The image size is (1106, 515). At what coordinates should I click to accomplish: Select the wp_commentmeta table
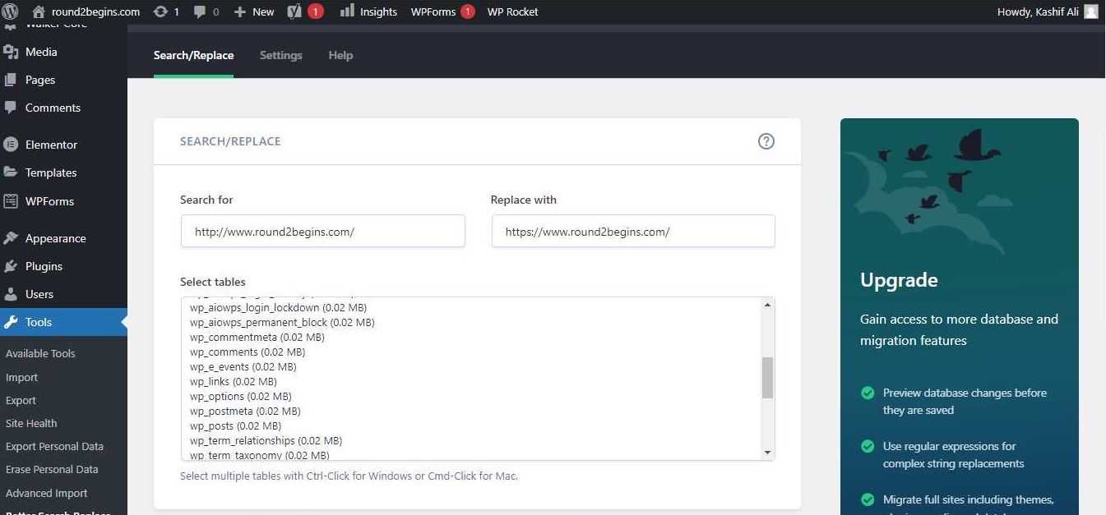[x=257, y=337]
